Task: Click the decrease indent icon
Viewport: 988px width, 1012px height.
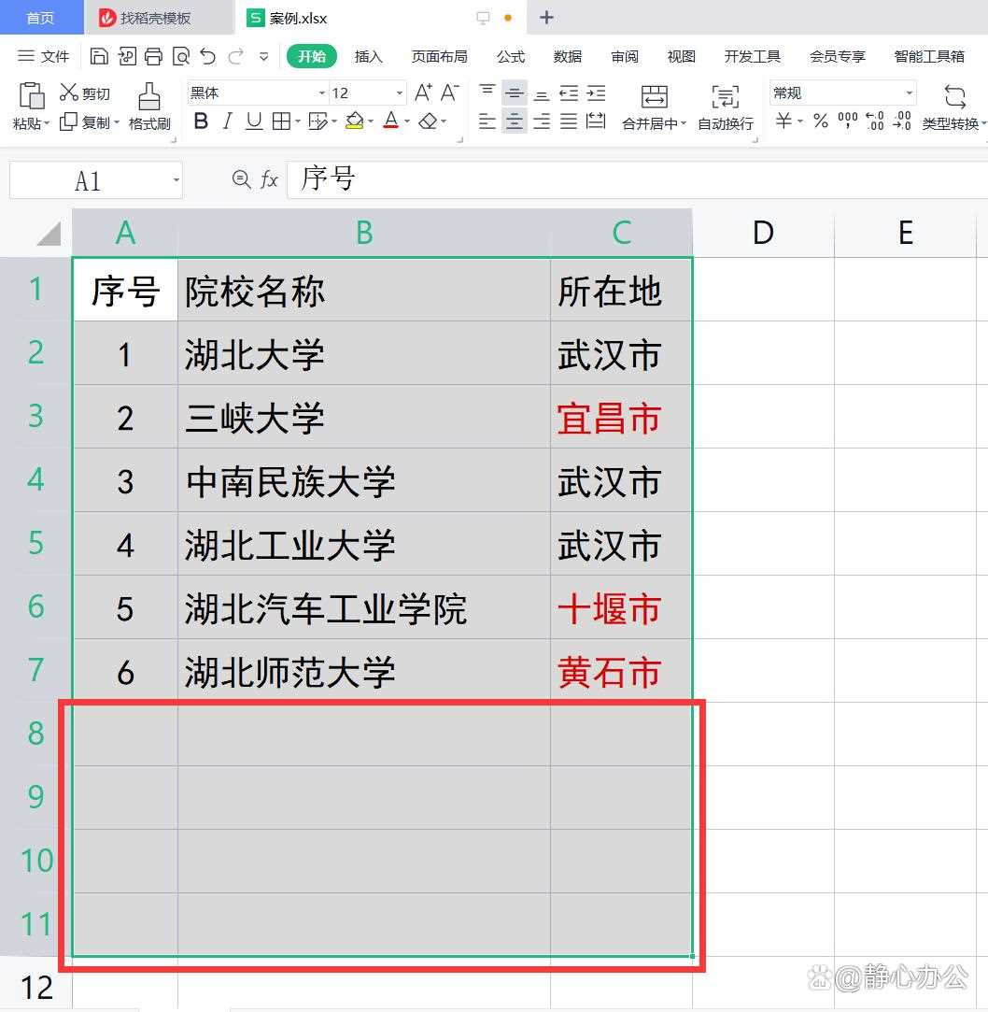Action: [568, 93]
